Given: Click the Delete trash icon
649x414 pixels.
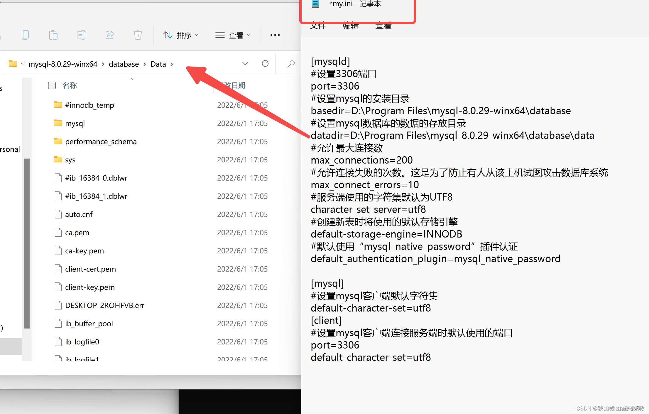Looking at the screenshot, I should click(x=138, y=35).
